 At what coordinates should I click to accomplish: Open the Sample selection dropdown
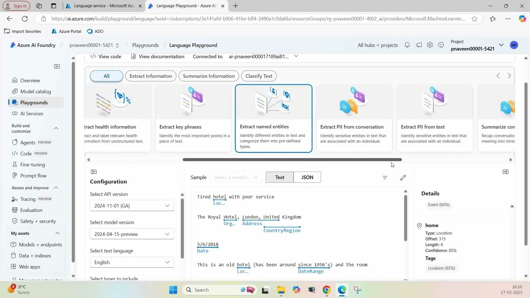click(x=235, y=177)
